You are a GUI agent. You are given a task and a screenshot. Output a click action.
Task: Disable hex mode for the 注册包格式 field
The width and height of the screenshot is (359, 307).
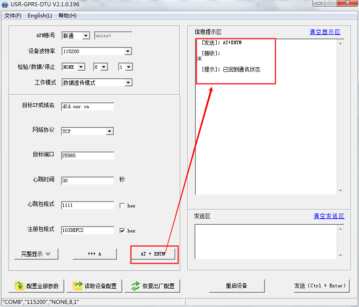coord(122,231)
